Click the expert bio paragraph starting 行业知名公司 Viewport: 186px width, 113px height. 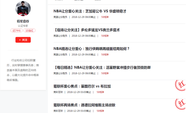click(23, 70)
